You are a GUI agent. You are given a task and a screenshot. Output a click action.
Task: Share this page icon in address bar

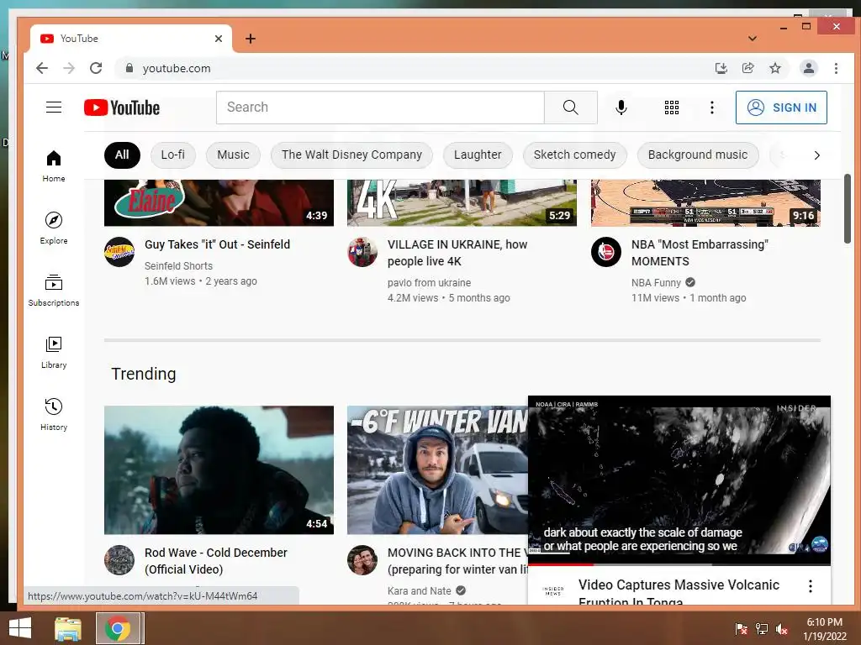click(747, 68)
